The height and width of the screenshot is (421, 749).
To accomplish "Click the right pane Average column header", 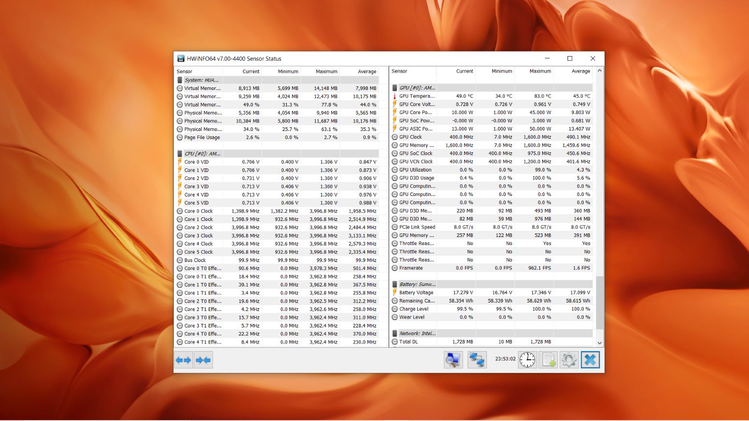I will 580,71.
